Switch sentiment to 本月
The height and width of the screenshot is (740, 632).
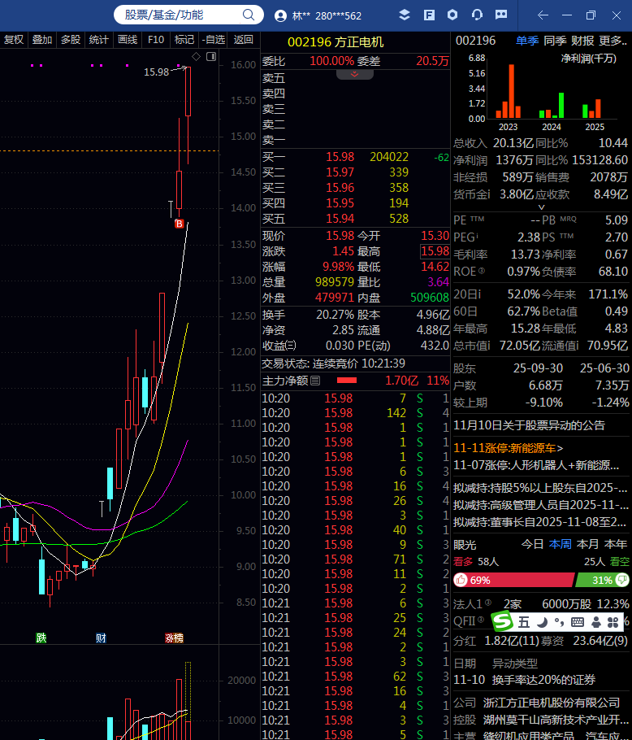click(587, 544)
